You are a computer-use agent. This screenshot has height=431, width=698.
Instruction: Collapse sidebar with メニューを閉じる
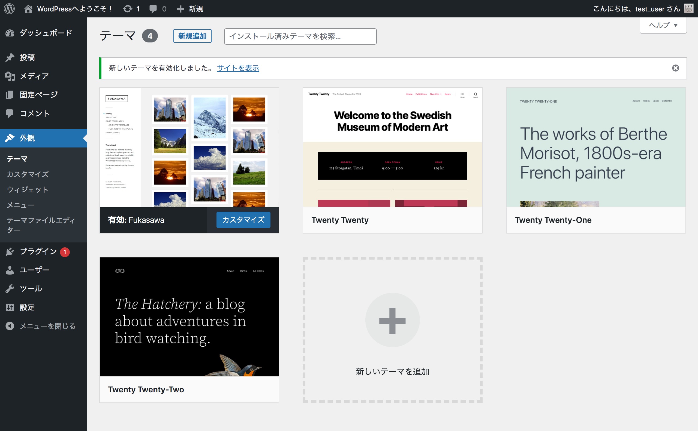(47, 326)
